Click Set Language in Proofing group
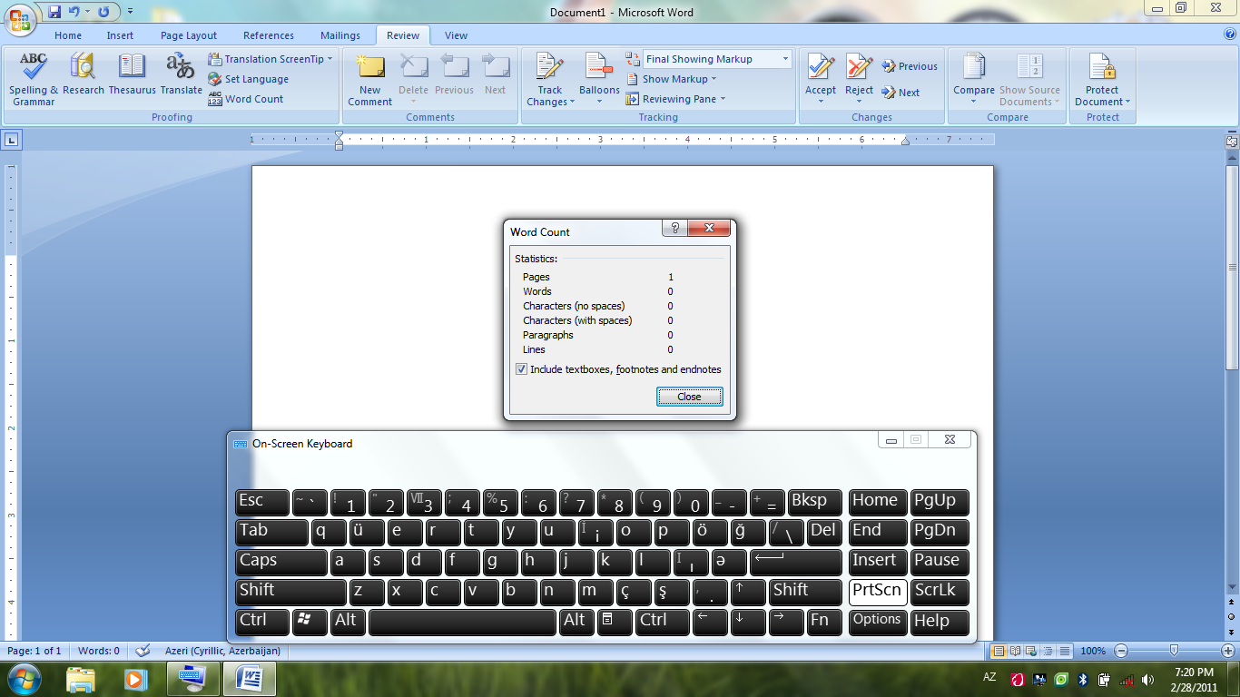Image resolution: width=1240 pixels, height=697 pixels. point(248,79)
